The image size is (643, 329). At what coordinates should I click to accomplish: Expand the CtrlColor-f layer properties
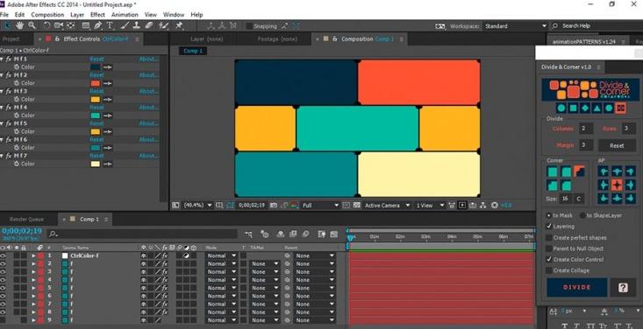tap(33, 255)
